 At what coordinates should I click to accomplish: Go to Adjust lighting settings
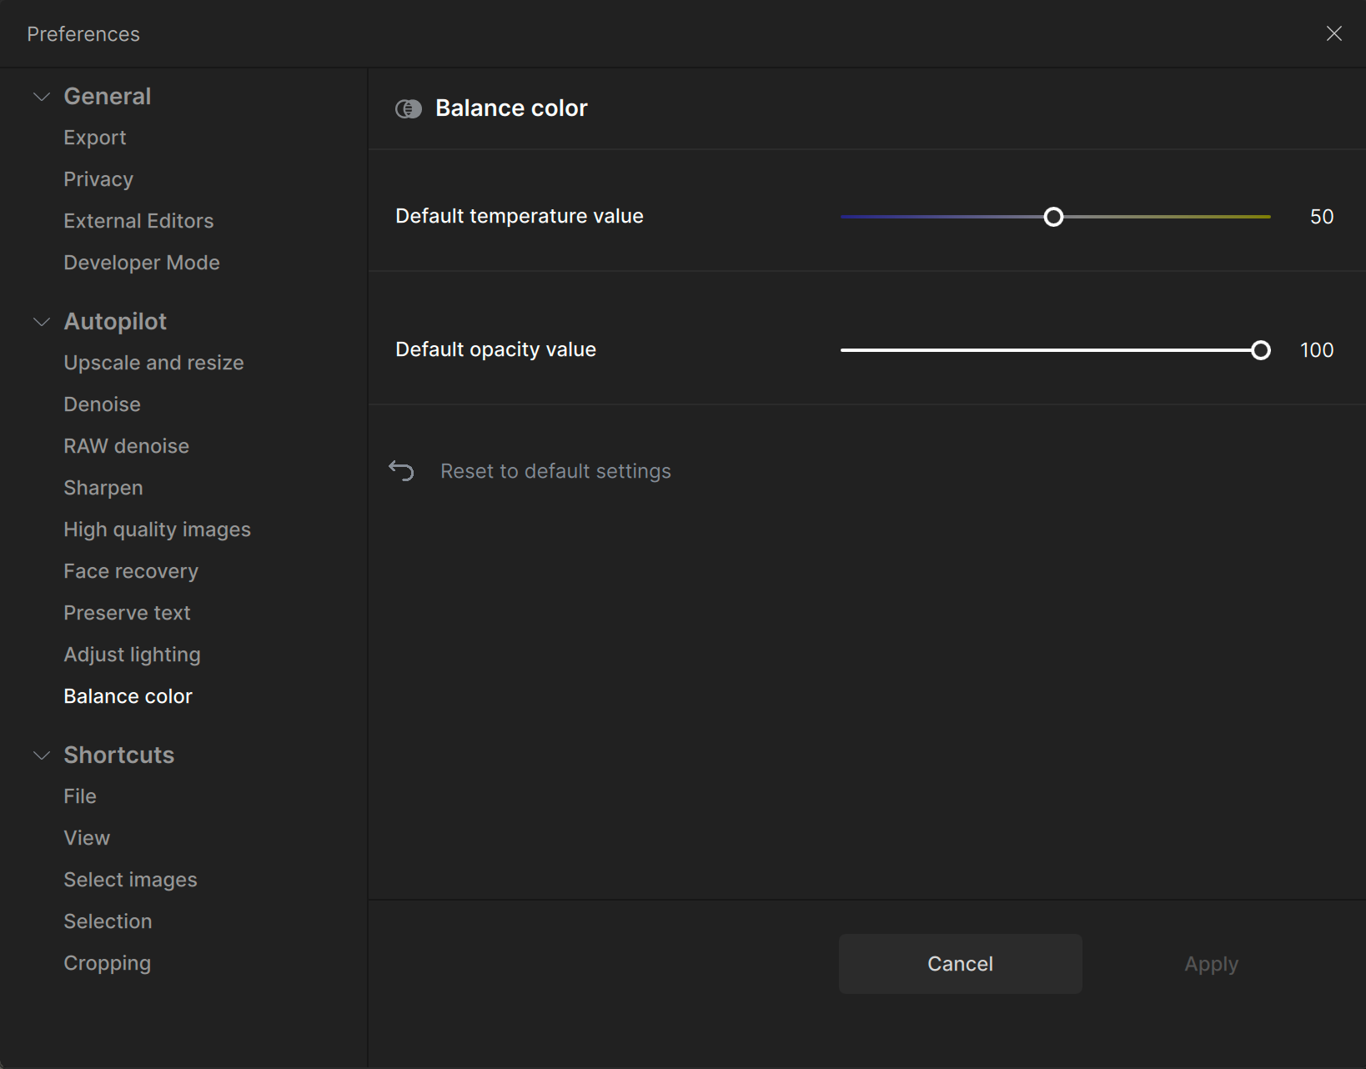(x=133, y=655)
